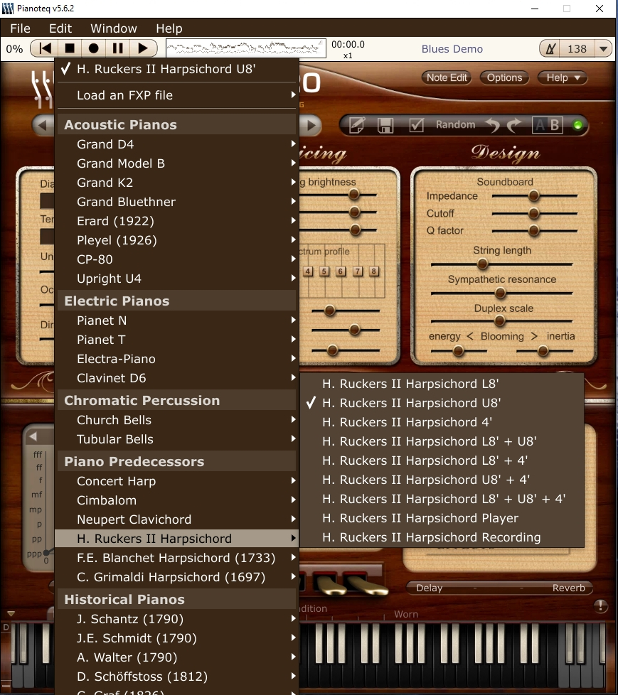Open the Neupert Clavichord submenu
Image resolution: width=618 pixels, height=695 pixels.
pos(176,519)
